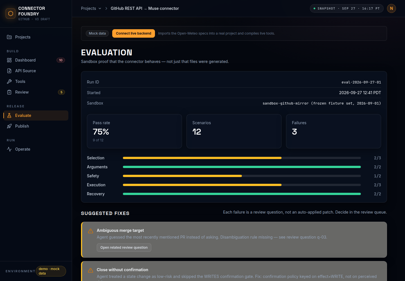Go to API Source section
This screenshot has width=405, height=281.
point(36,71)
